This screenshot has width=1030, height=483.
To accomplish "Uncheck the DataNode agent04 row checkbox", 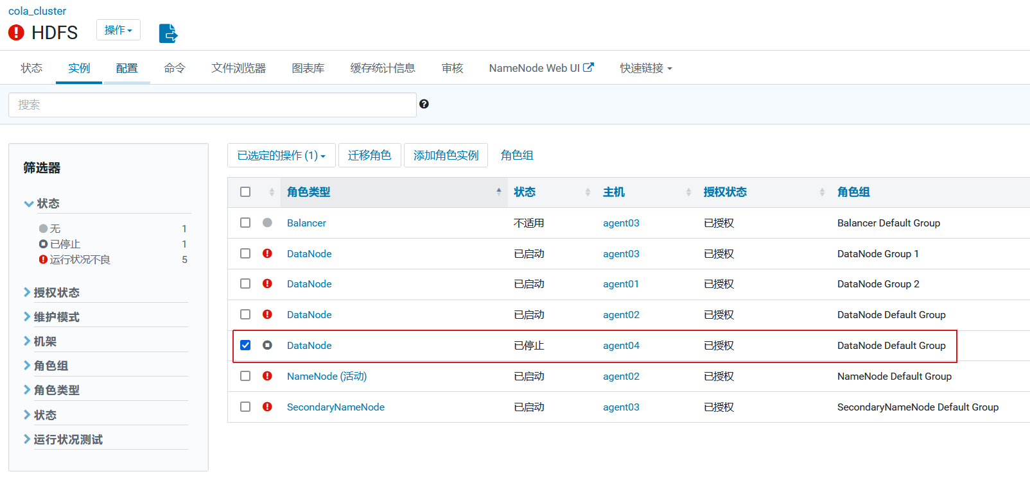I will point(245,345).
